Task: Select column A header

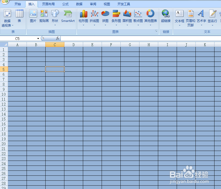Action: click(x=17, y=45)
